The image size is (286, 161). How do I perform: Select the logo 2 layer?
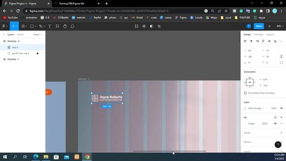[x=15, y=47]
